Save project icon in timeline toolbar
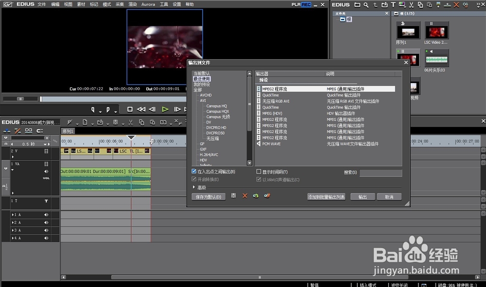The width and height of the screenshot is (486, 287). tap(115, 123)
